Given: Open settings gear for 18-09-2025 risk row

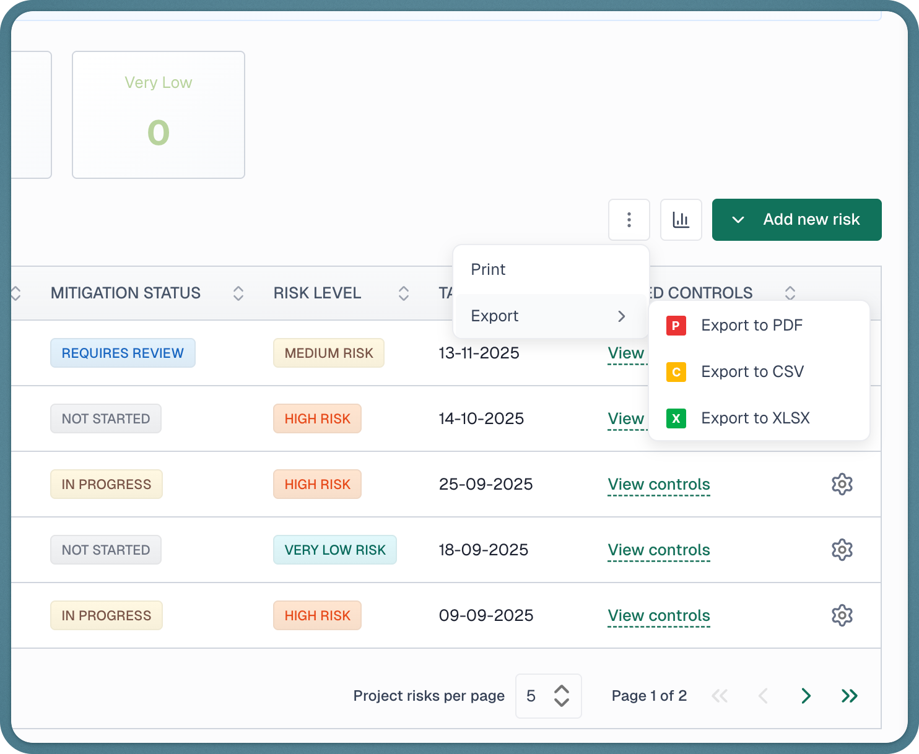Looking at the screenshot, I should (x=842, y=550).
